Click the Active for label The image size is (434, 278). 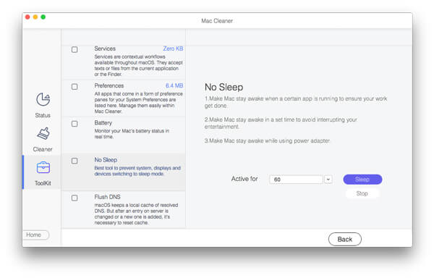coord(244,179)
